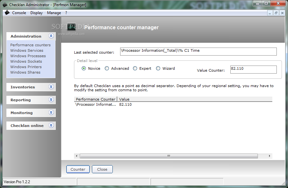
Task: Click the Performance counter manager monitor icon
Action: point(71,27)
